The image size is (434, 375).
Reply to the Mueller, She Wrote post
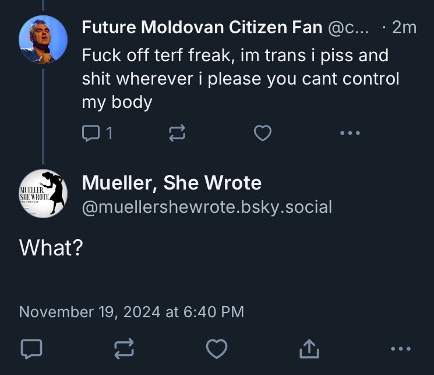[31, 349]
